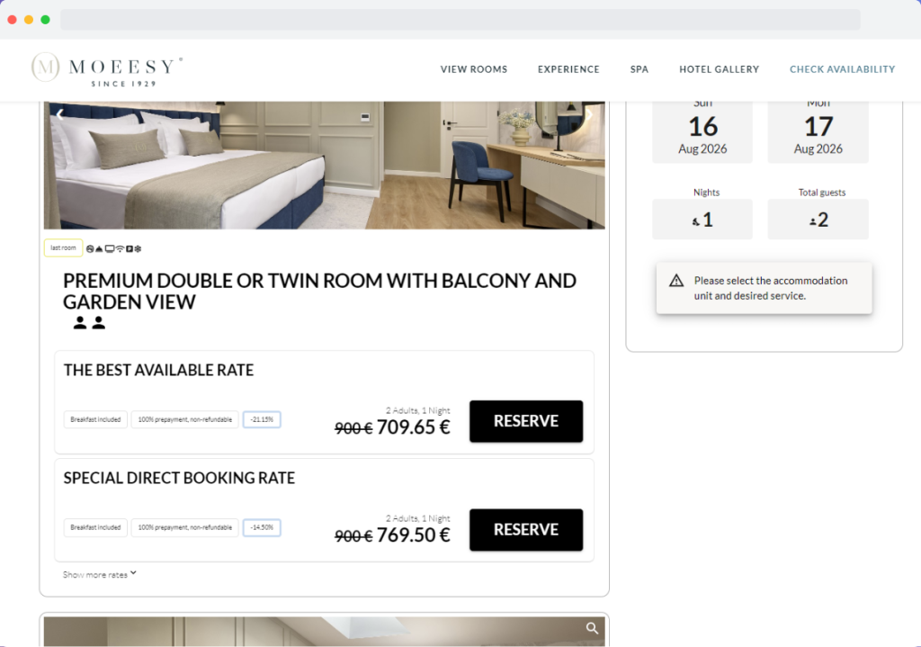Click the no-smoking amenity icon
The width and height of the screenshot is (921, 647).
90,249
